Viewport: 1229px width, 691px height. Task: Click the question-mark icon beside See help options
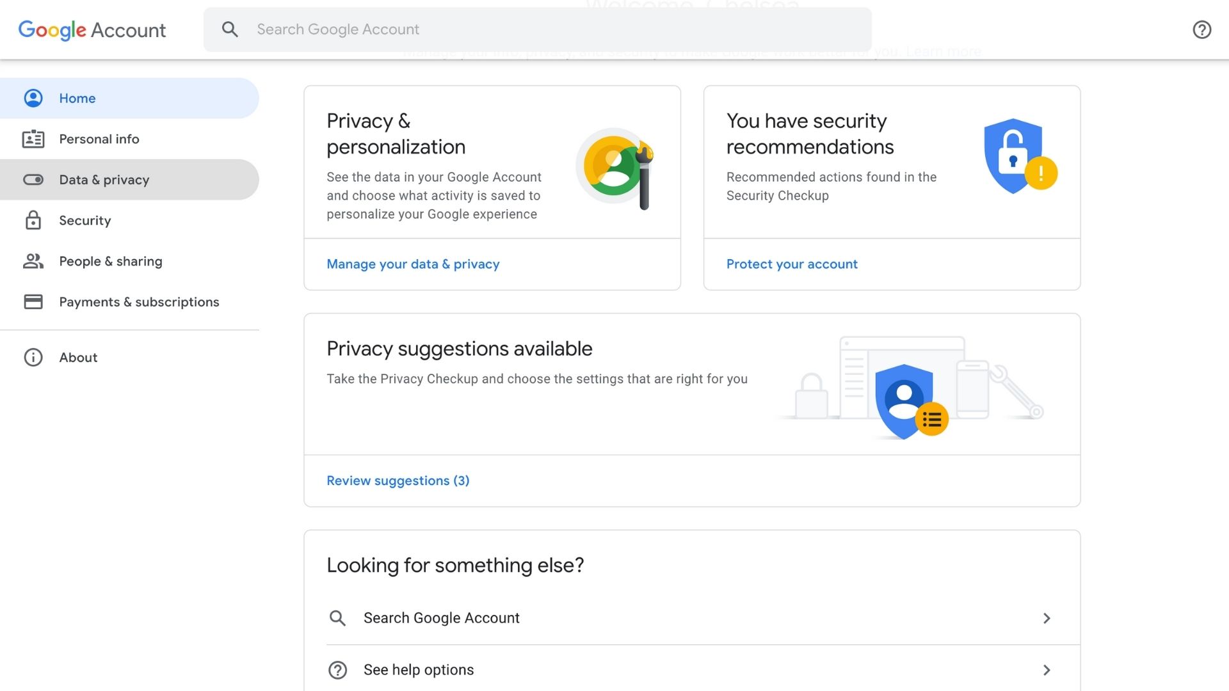point(337,670)
